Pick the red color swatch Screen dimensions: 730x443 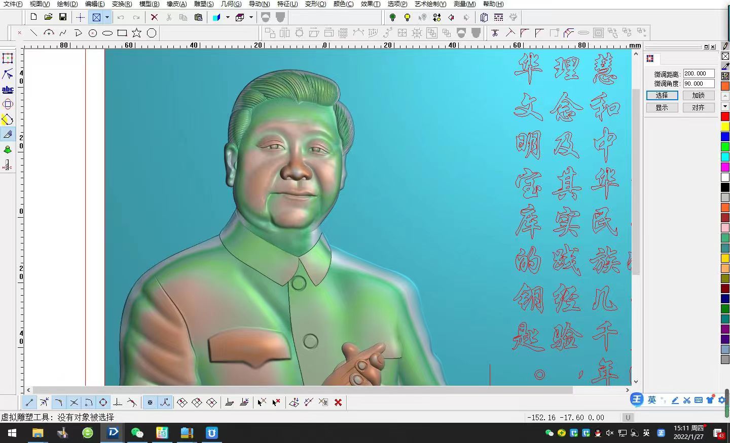[x=725, y=116]
